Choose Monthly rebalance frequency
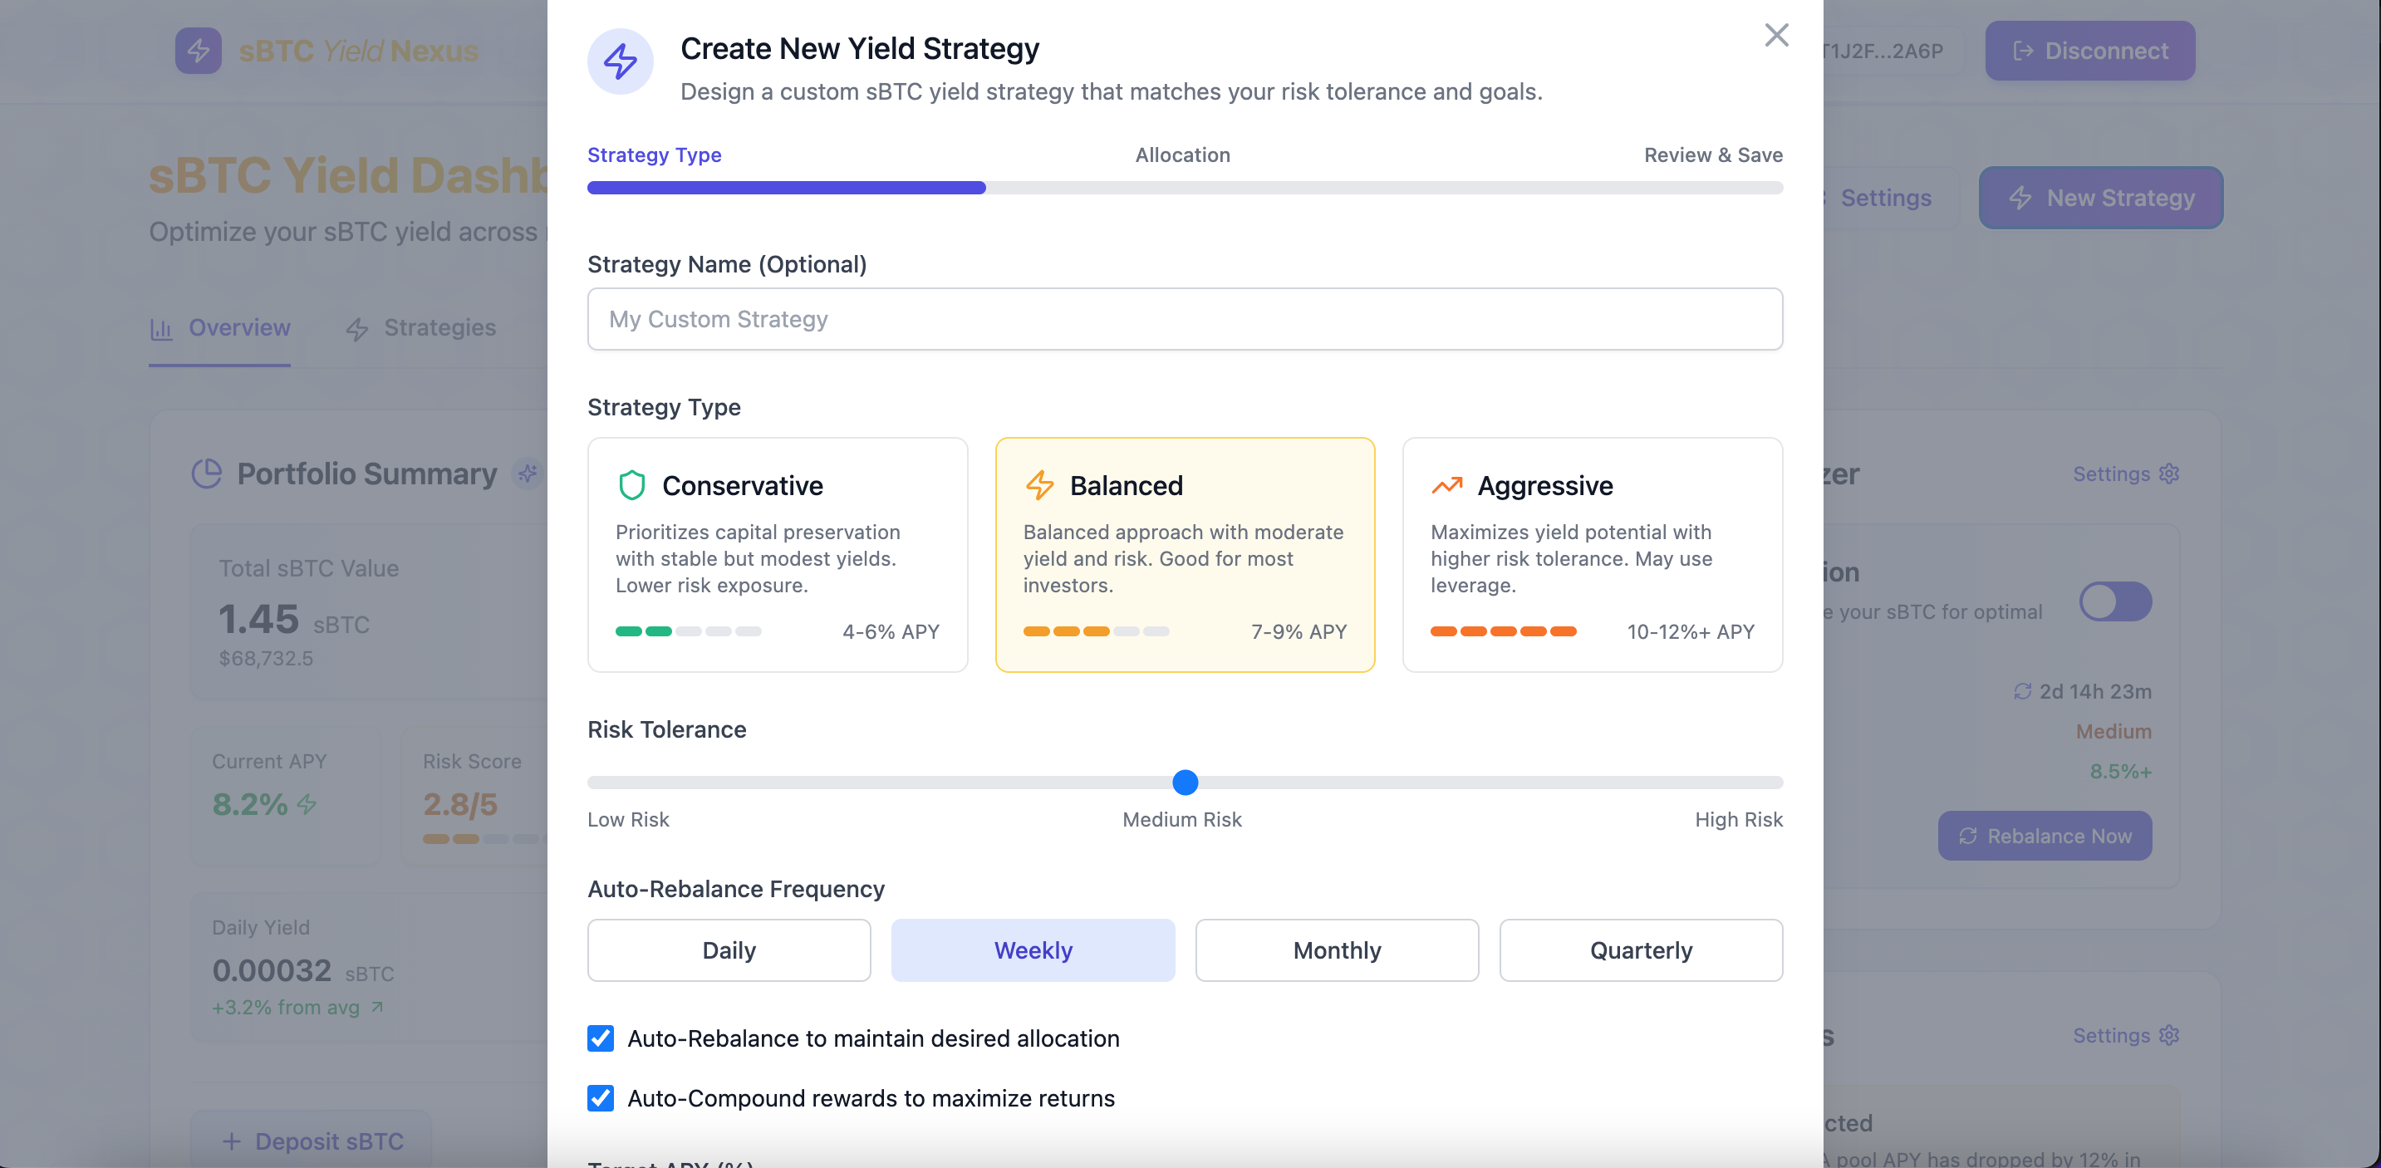 [x=1337, y=950]
